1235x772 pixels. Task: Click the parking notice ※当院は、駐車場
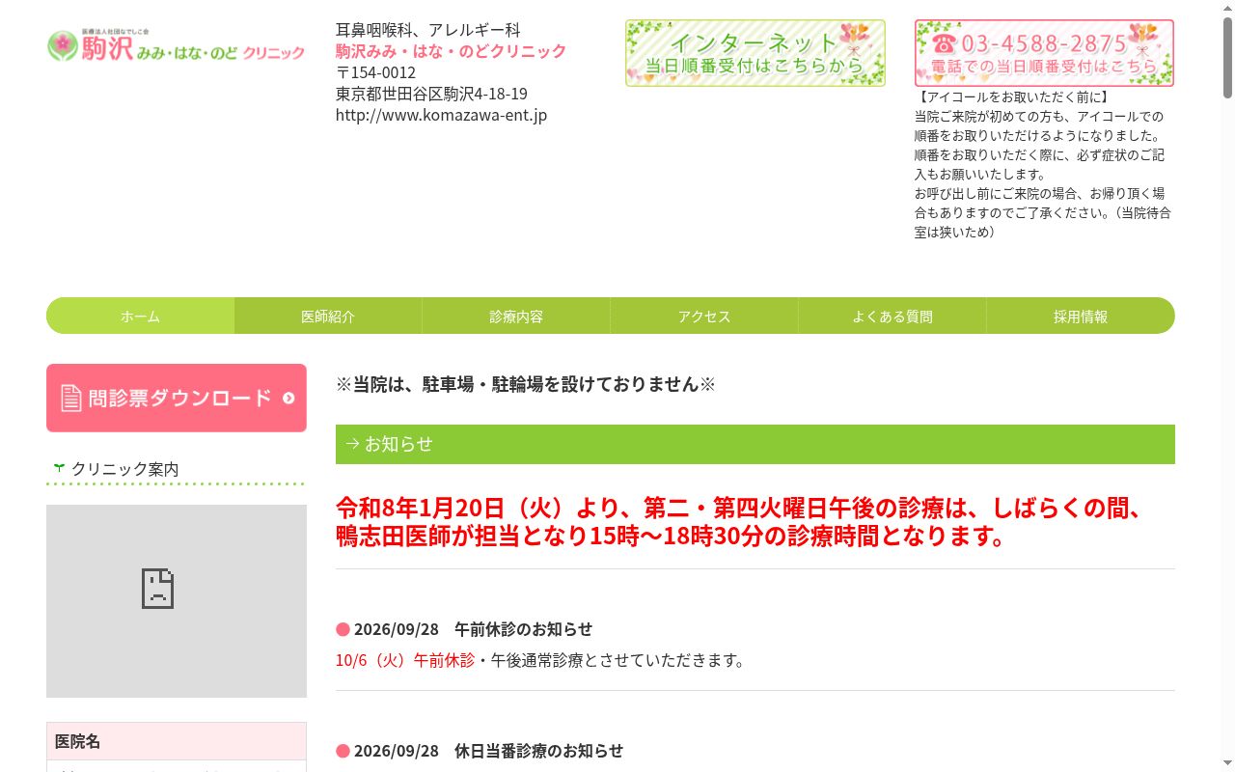coord(526,384)
